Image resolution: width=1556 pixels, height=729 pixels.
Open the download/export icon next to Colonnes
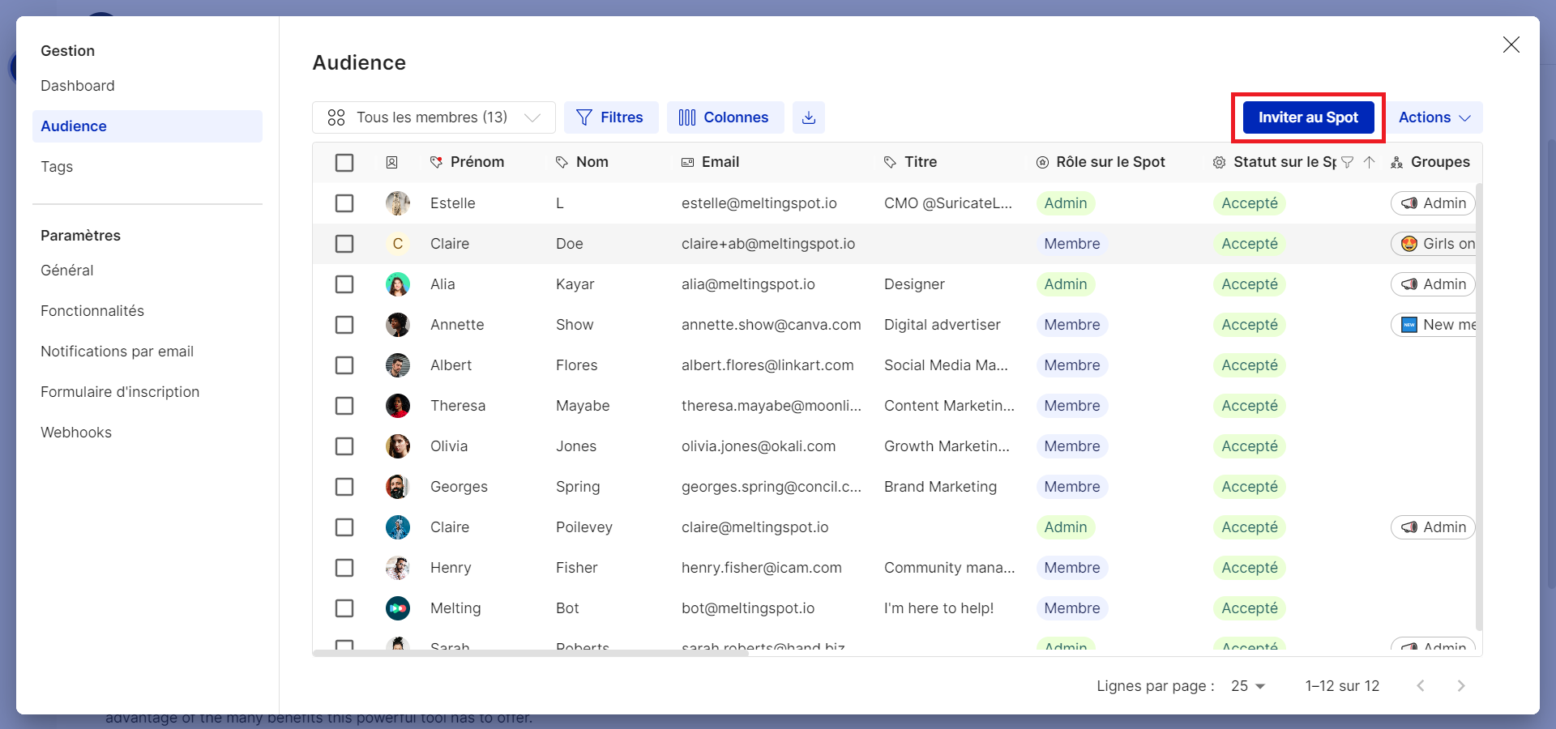click(808, 117)
